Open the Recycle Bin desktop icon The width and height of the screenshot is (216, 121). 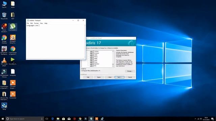pos(4,16)
